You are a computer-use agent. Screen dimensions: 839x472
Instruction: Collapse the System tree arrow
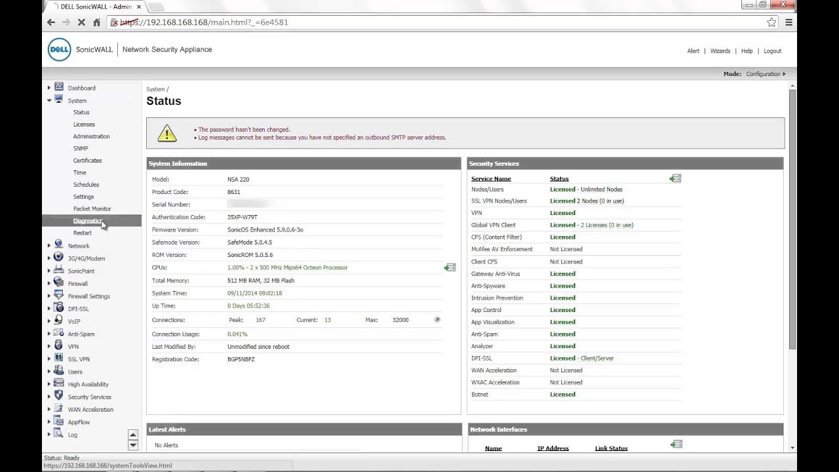tap(49, 100)
